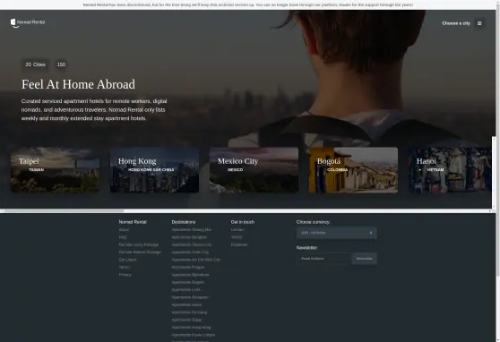Click the scroll right arrow of horizontal scrollbar
The image size is (500, 342).
pos(490,210)
